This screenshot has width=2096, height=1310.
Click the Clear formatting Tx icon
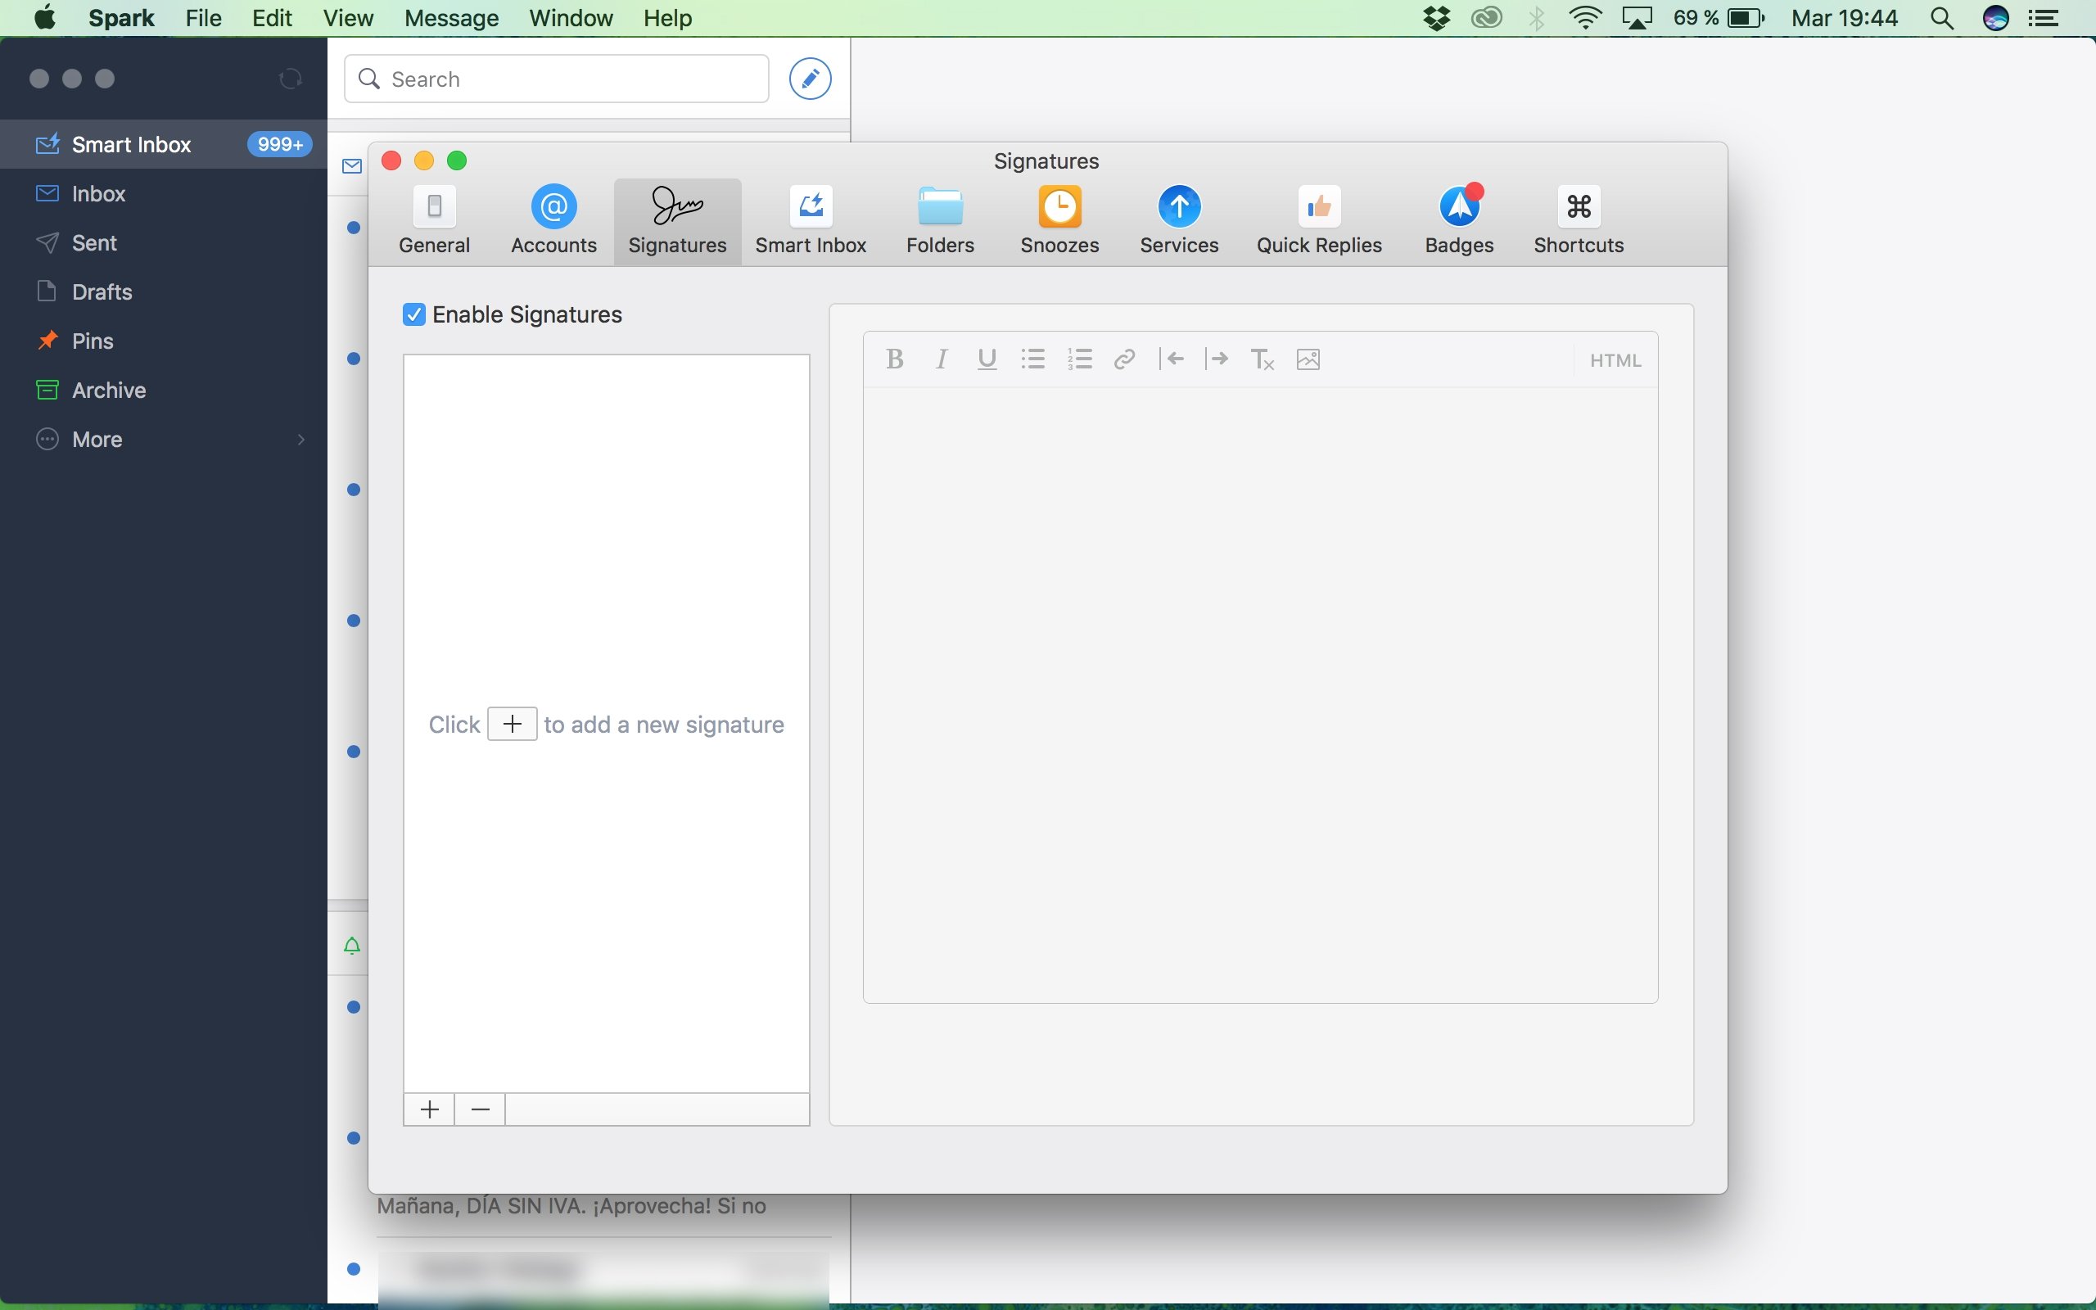tap(1262, 358)
